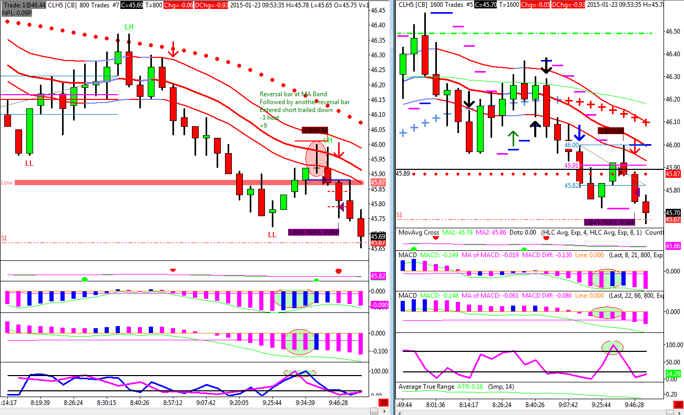This screenshot has height=415, width=684.
Task: Click 'Reversal bar at MA Band' annotation
Action: [x=293, y=94]
